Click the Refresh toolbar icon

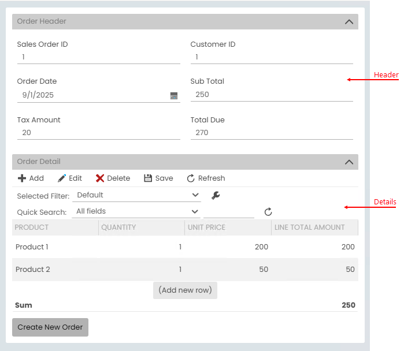(x=191, y=178)
